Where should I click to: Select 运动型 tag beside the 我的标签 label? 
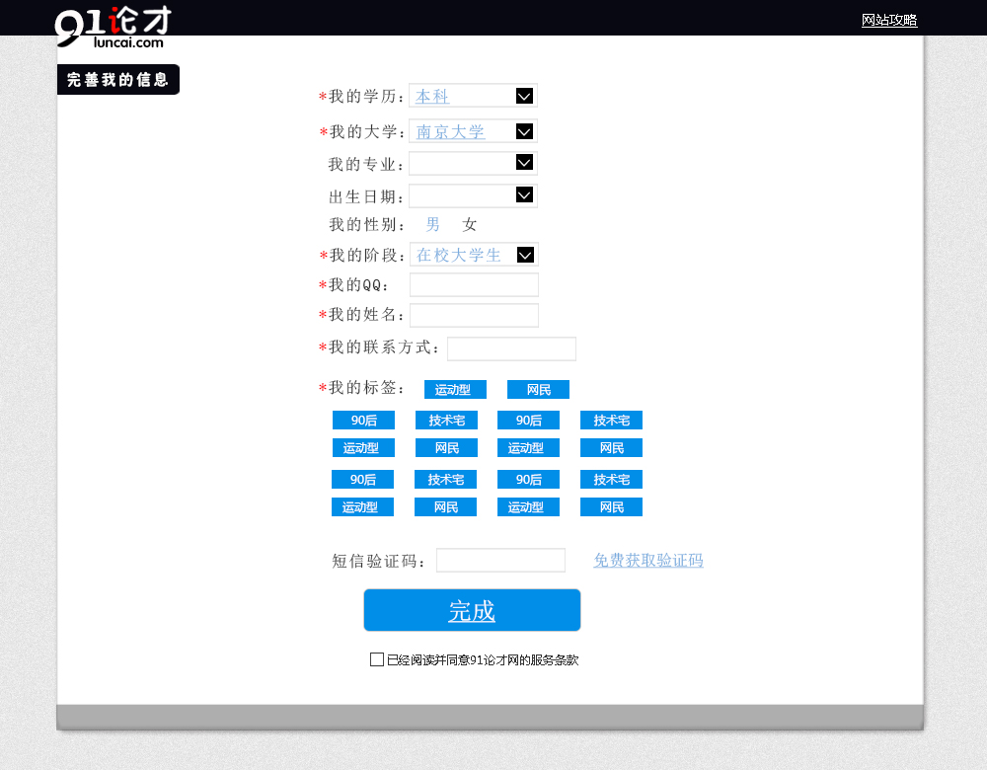tap(455, 390)
